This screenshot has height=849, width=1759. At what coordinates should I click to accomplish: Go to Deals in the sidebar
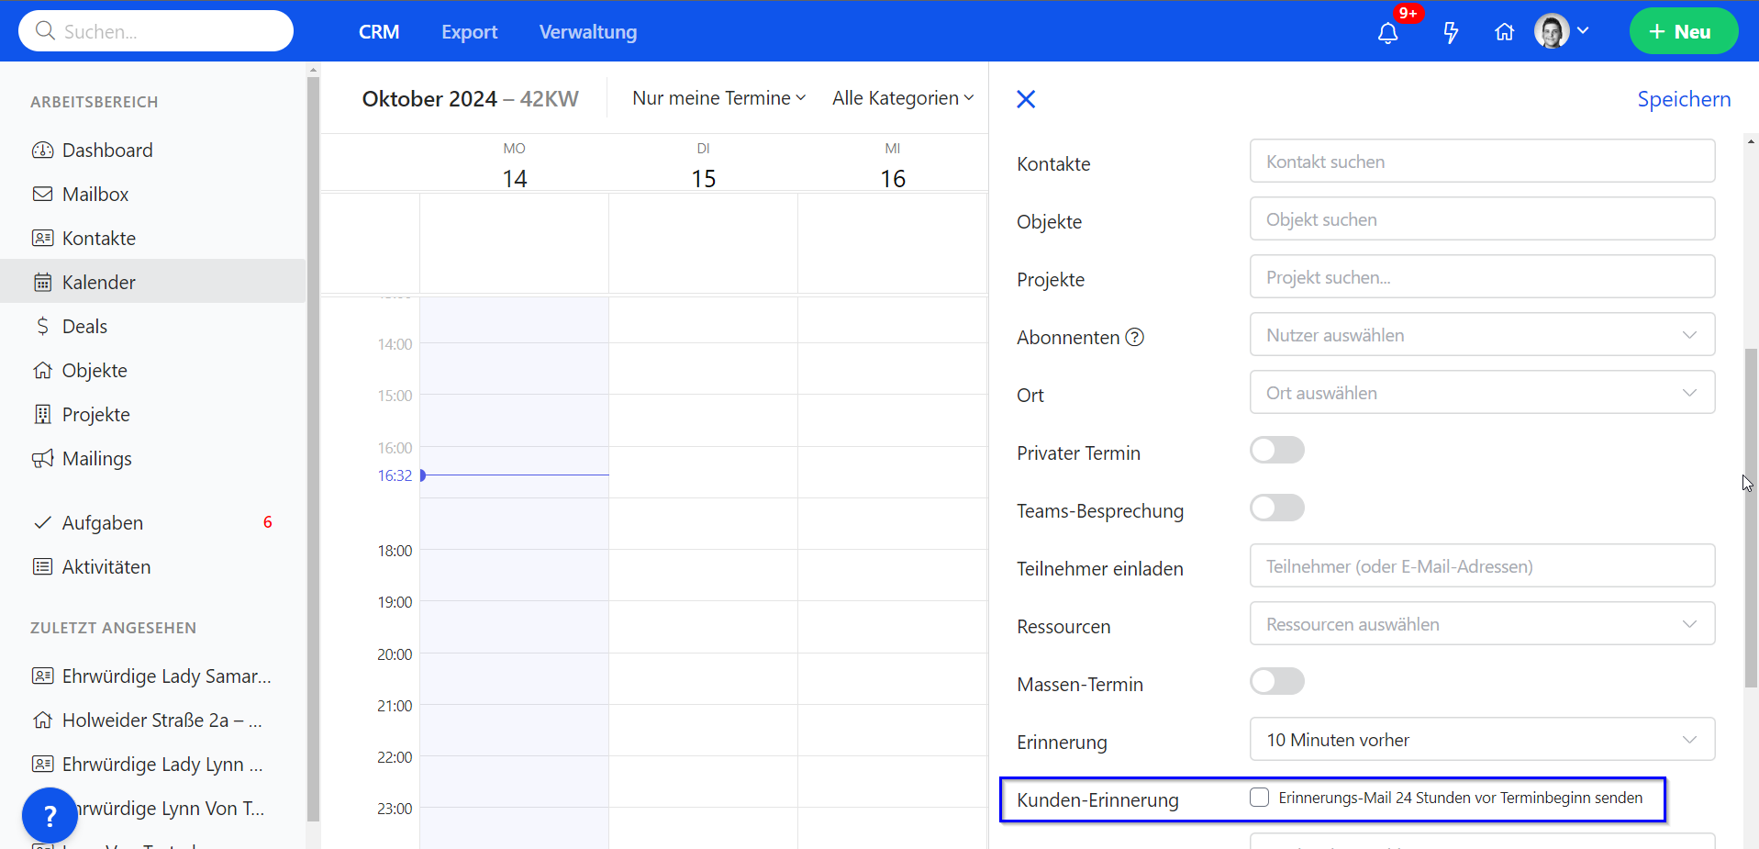(x=84, y=327)
